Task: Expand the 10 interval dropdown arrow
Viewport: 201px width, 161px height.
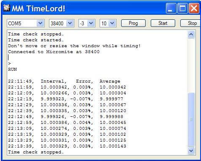Action: pyautogui.click(x=112, y=23)
